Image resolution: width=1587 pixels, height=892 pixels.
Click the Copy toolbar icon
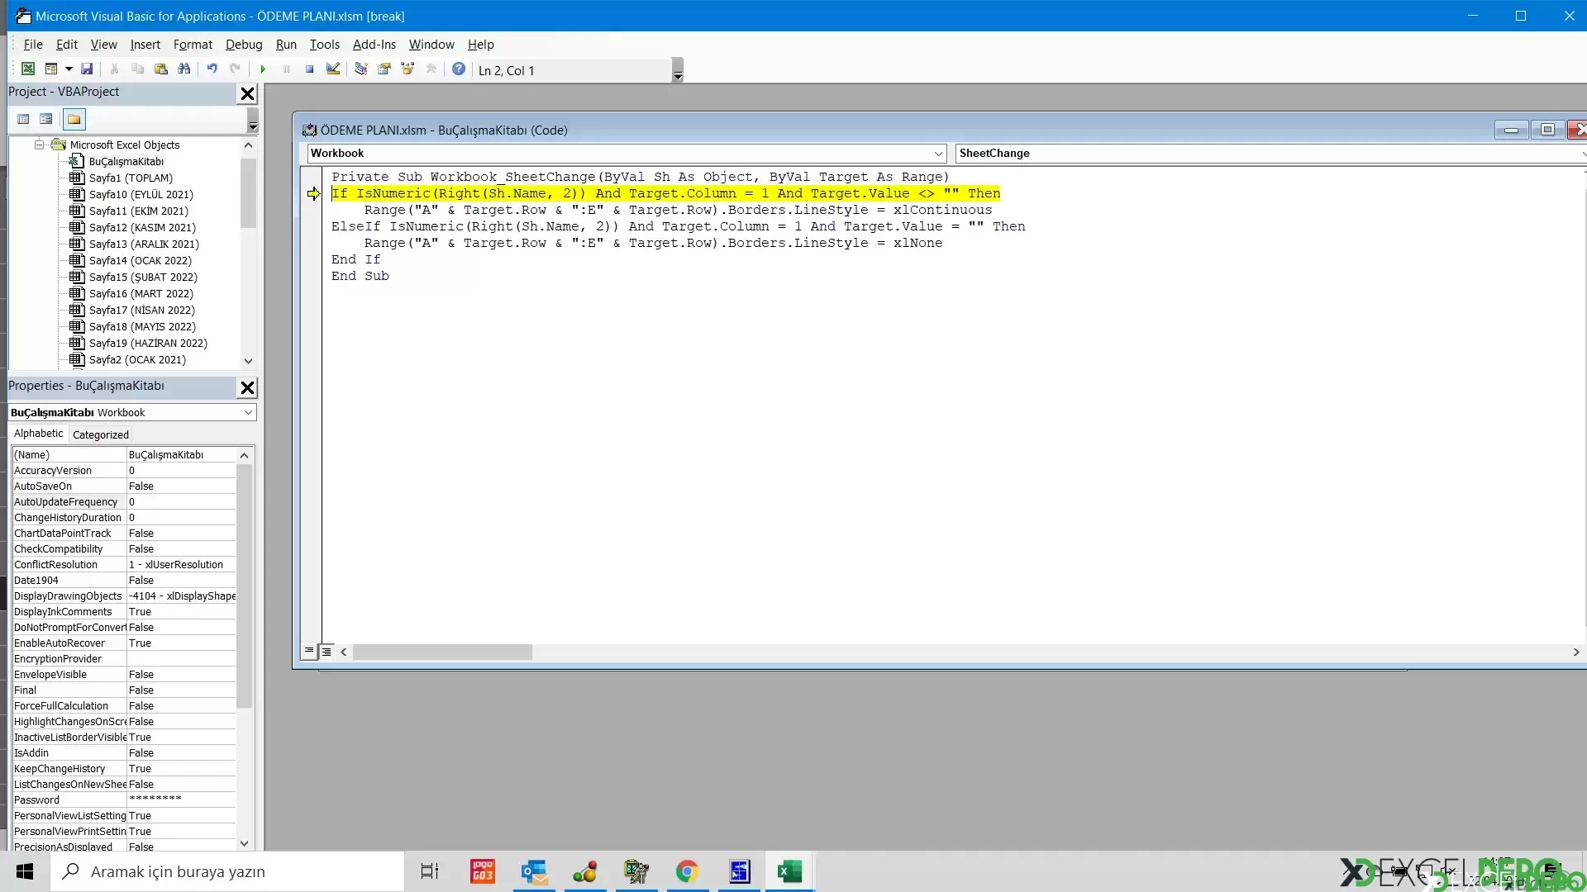tap(138, 69)
